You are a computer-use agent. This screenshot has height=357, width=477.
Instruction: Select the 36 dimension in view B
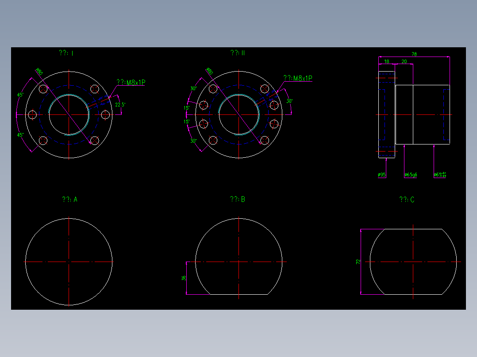[184, 278]
